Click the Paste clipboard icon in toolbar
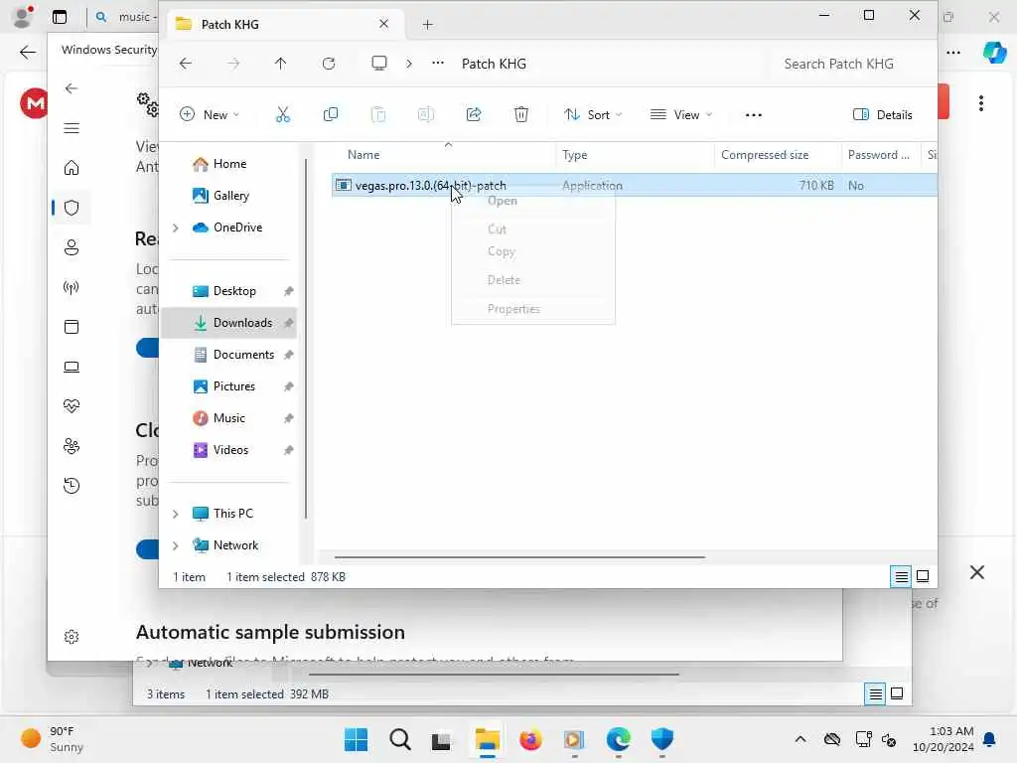1017x763 pixels. pos(378,115)
